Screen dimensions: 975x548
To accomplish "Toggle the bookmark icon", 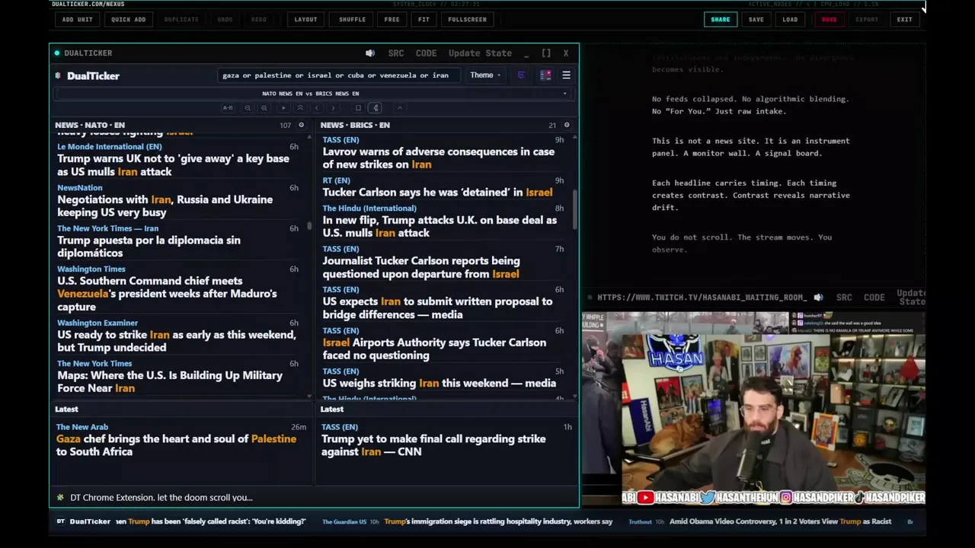I will [358, 108].
